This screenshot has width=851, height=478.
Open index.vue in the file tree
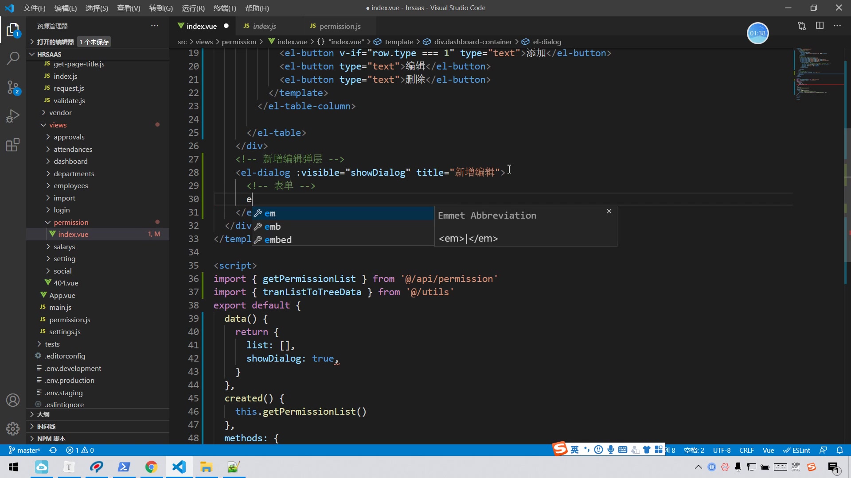(98, 234)
